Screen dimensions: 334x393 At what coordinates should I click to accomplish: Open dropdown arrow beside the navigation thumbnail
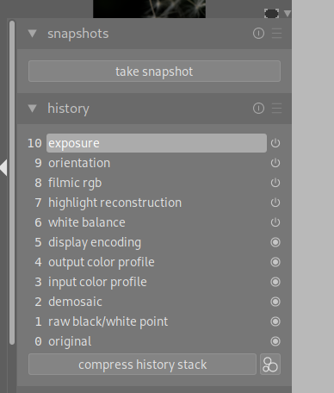(288, 13)
